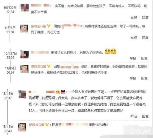Viewport: 153px width, 138px height.
Task: Reply to the 11月5日 00:07 comment
Action: coord(144,78)
